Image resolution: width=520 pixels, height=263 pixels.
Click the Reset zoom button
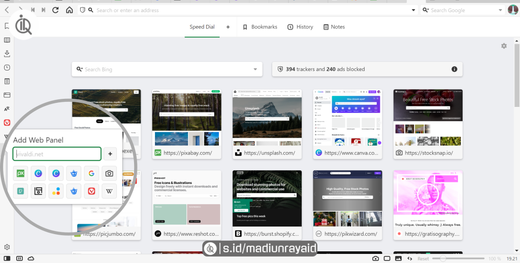423,258
